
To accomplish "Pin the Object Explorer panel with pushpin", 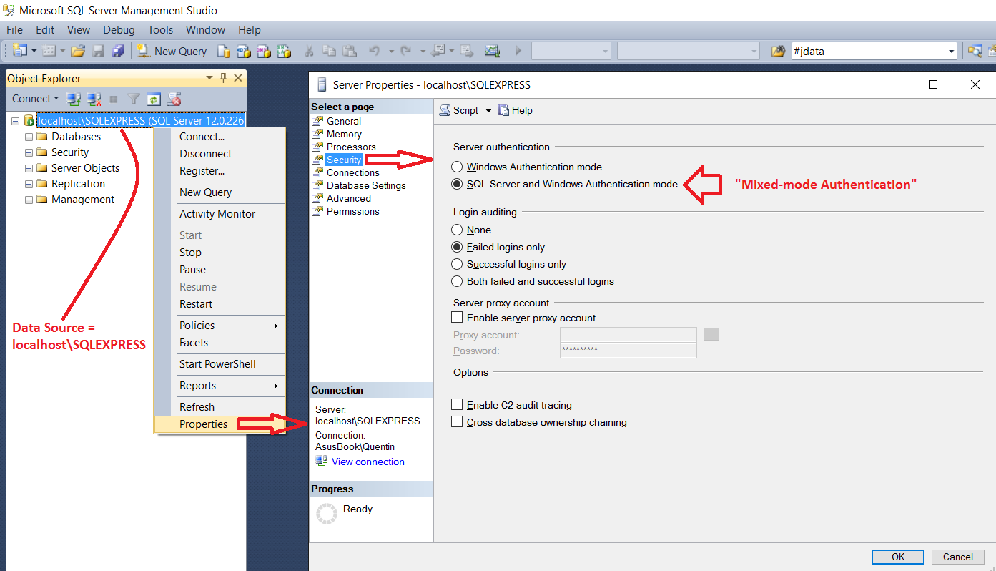I will 223,78.
